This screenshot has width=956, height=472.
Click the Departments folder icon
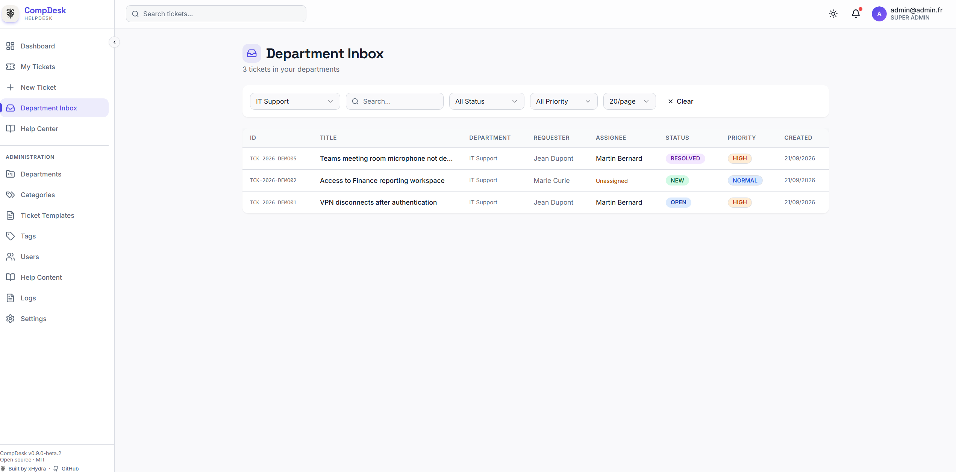[10, 174]
